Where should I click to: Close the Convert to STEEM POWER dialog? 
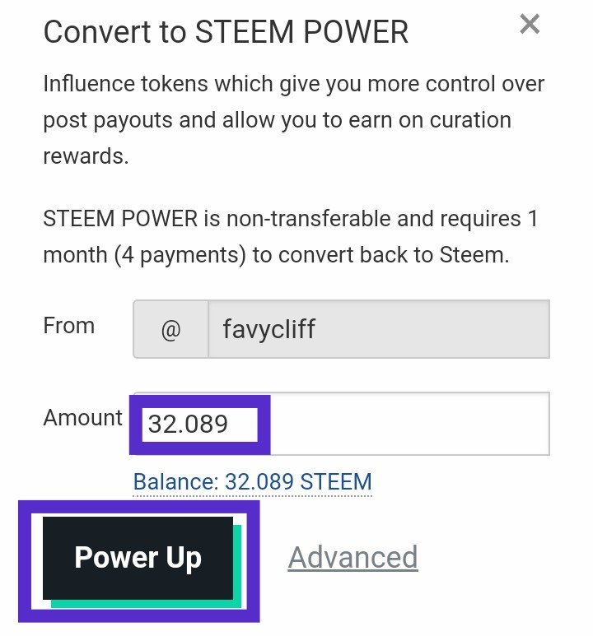coord(530,25)
